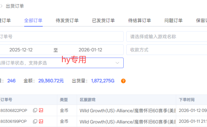Screen dimensions: 207x127
Task: Click the 金额 label
Action: [x=29, y=81]
